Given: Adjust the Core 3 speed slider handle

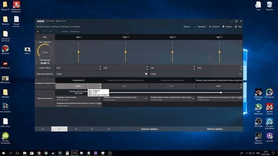Looking at the screenshot, I should pyautogui.click(x=172, y=52).
